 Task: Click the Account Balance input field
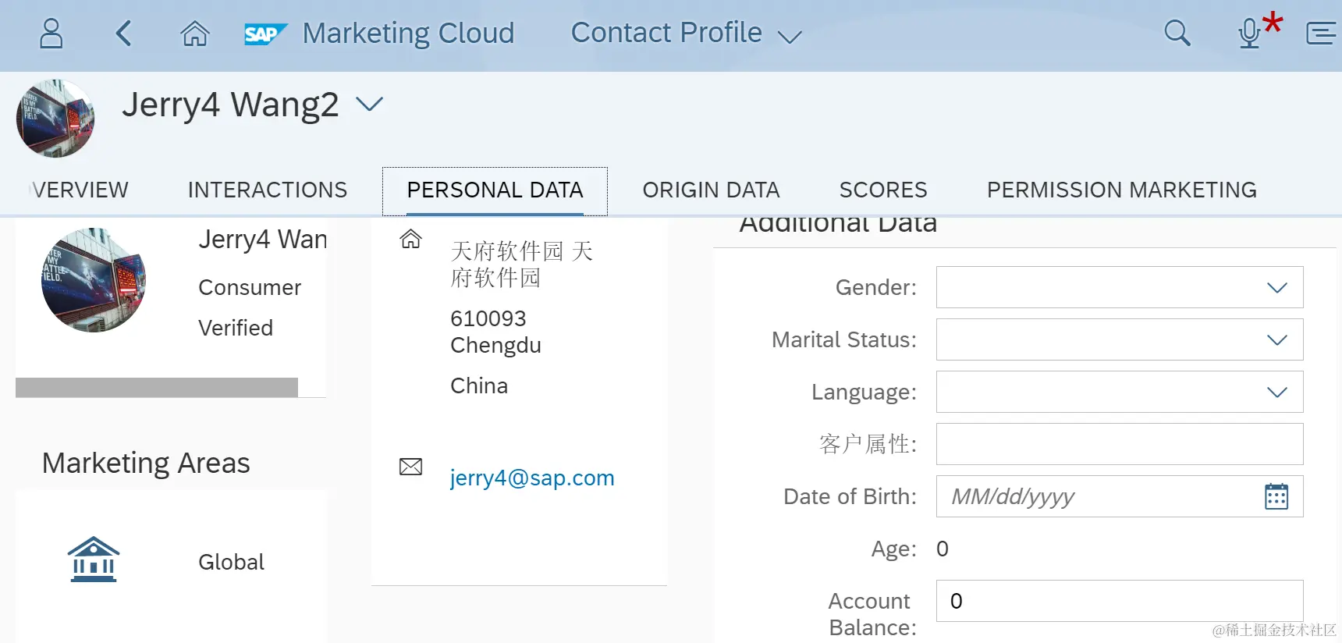[x=1120, y=601]
